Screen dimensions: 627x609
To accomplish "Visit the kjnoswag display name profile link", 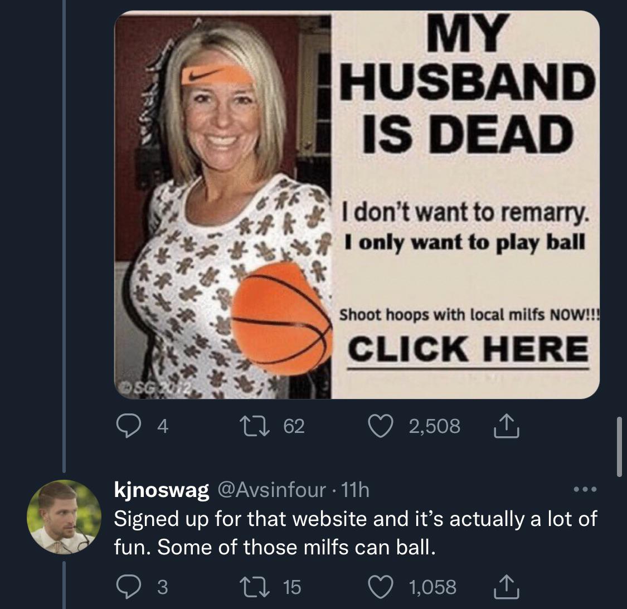I will 162,490.
